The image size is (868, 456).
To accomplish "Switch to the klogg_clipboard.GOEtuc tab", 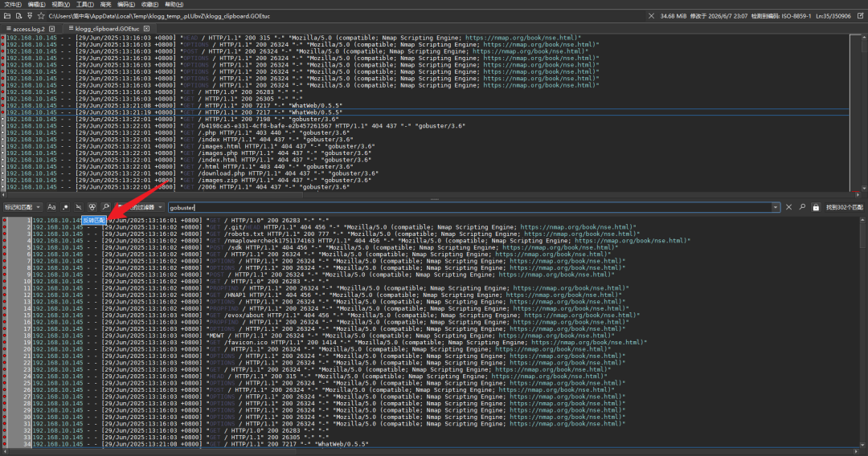I will tap(108, 29).
